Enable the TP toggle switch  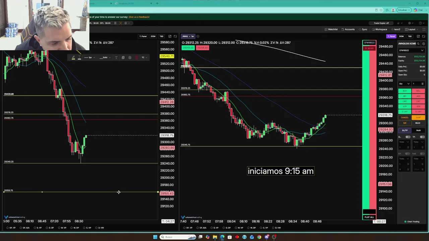tap(422, 137)
